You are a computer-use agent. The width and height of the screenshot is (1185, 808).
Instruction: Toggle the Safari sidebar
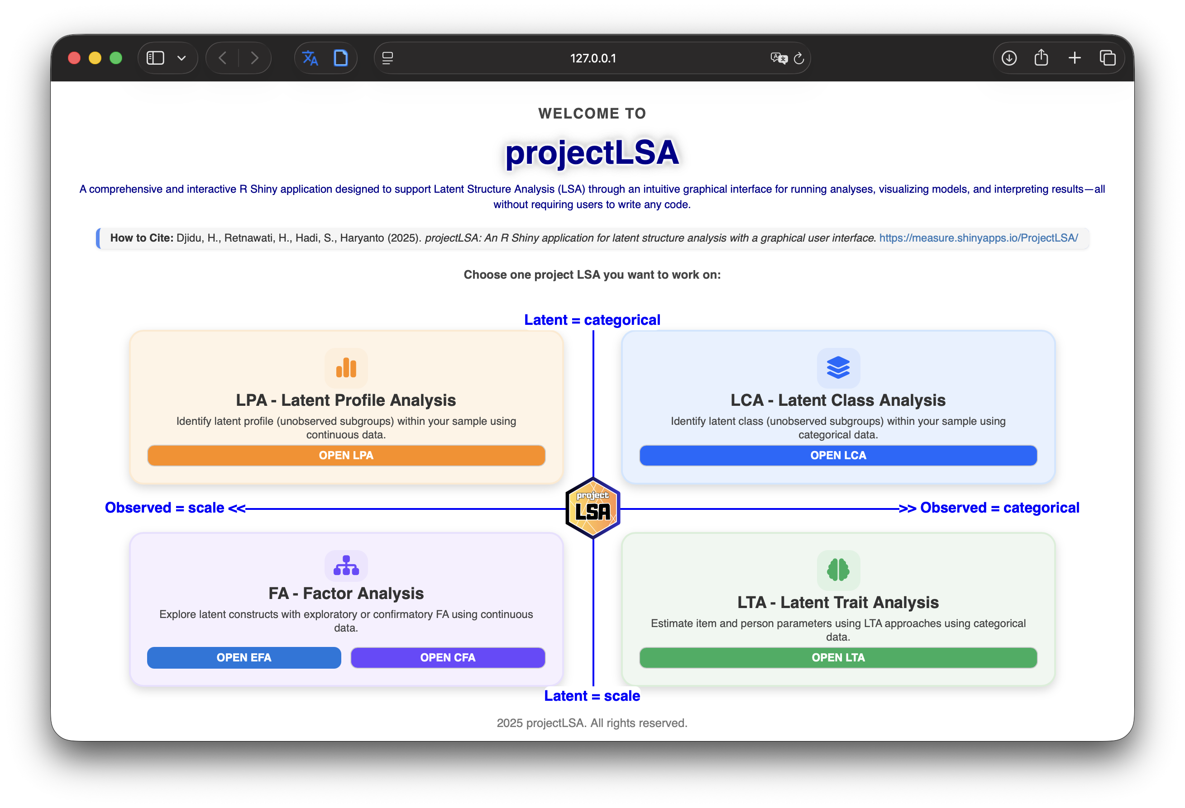tap(155, 58)
